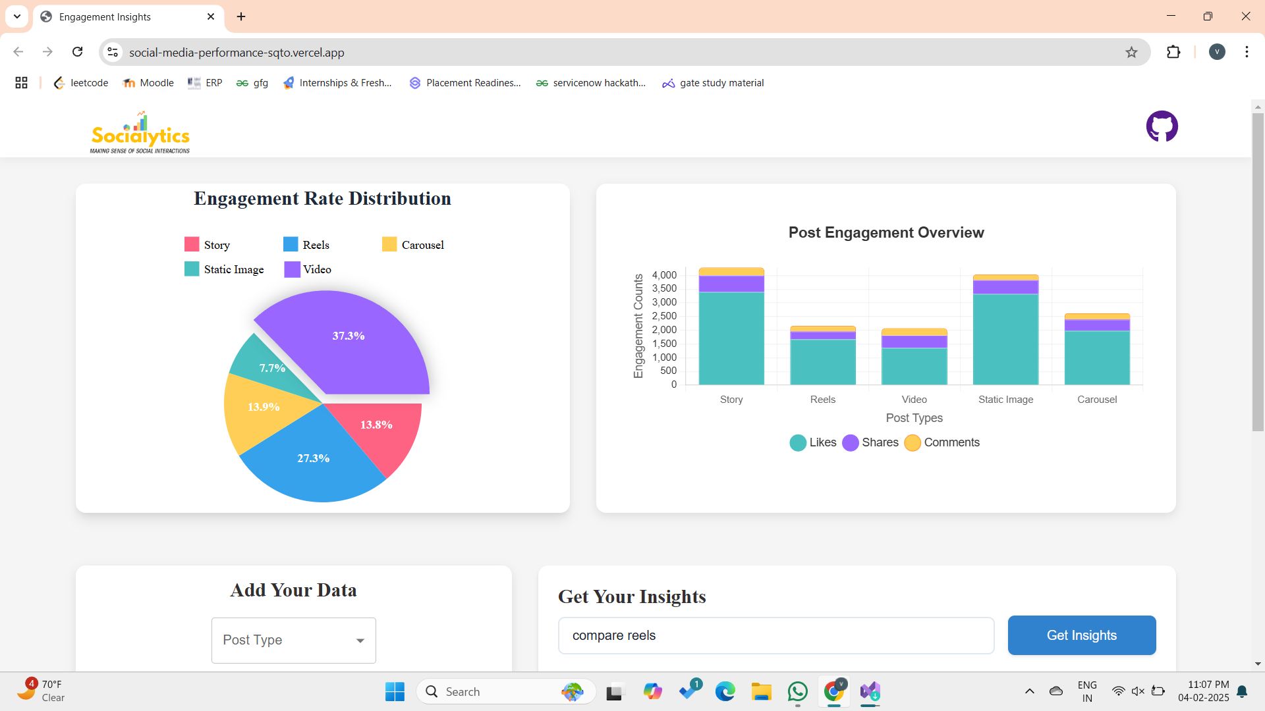Click the Socialytics logo

point(140,133)
